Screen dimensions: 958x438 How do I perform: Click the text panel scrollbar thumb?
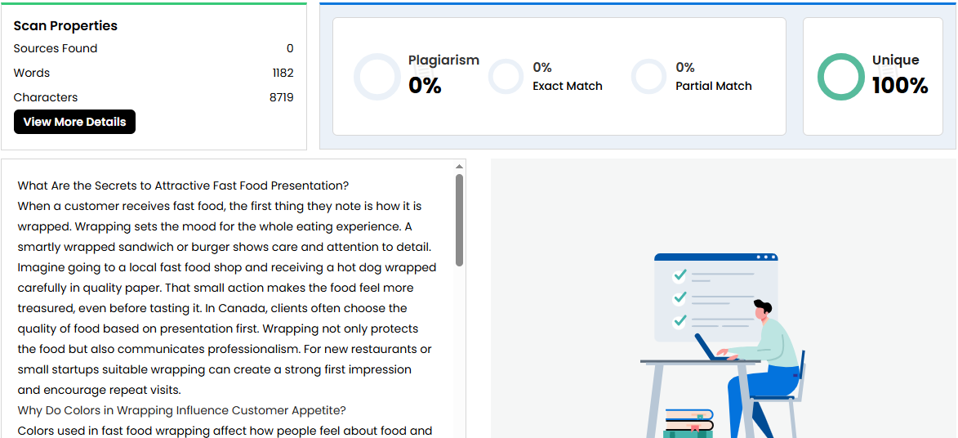click(x=459, y=219)
